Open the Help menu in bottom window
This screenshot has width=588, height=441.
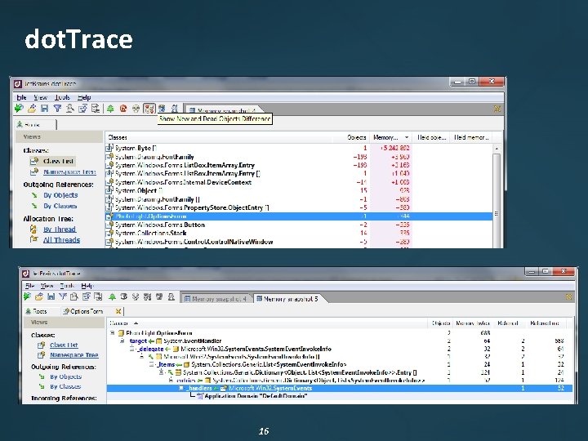[87, 286]
